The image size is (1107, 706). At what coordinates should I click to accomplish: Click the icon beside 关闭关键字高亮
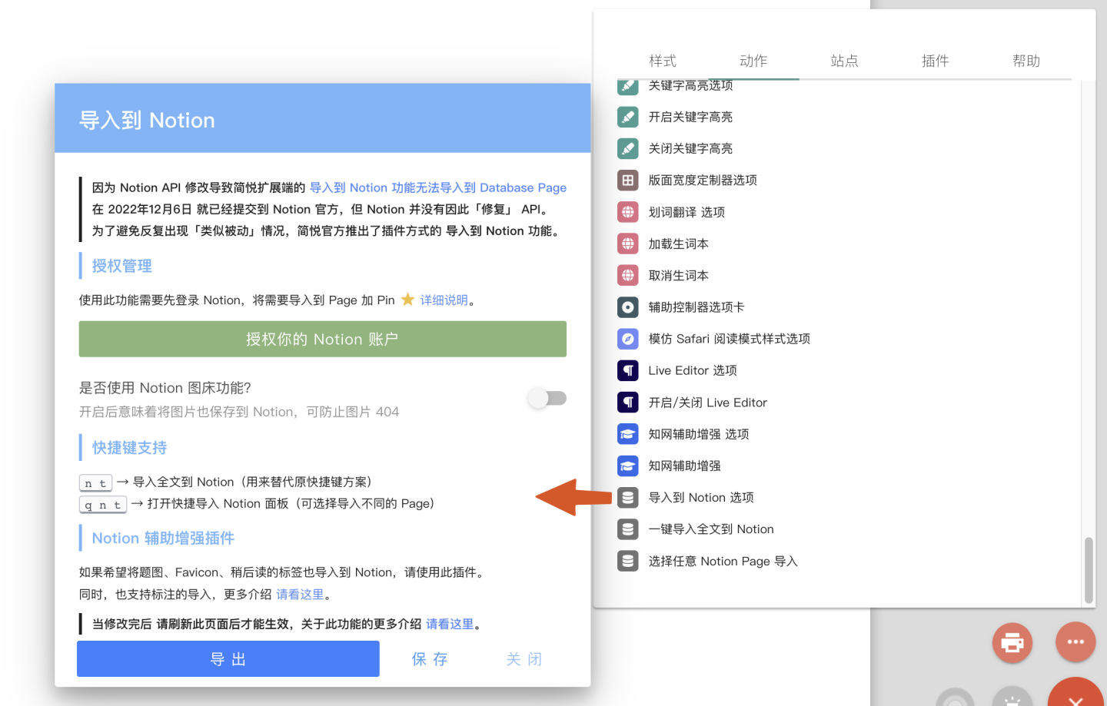(628, 148)
